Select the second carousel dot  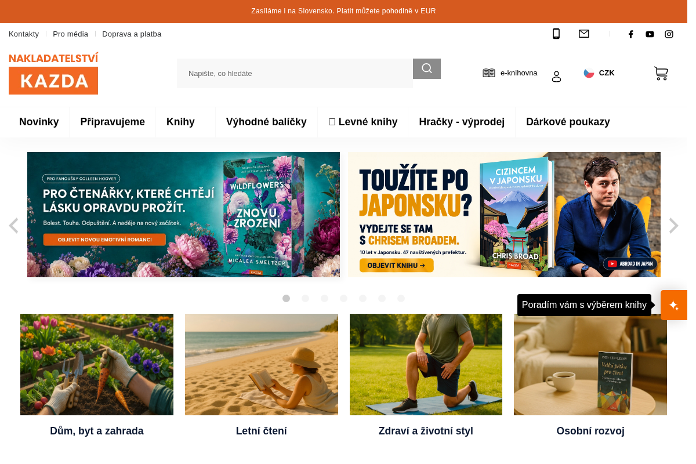coord(305,298)
